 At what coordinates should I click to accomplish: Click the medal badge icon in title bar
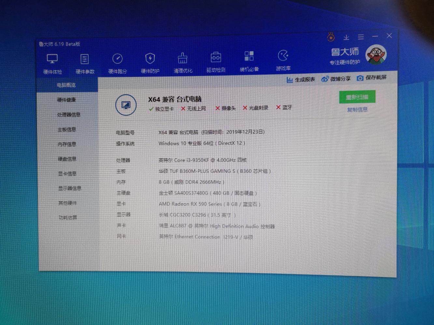pyautogui.click(x=331, y=37)
